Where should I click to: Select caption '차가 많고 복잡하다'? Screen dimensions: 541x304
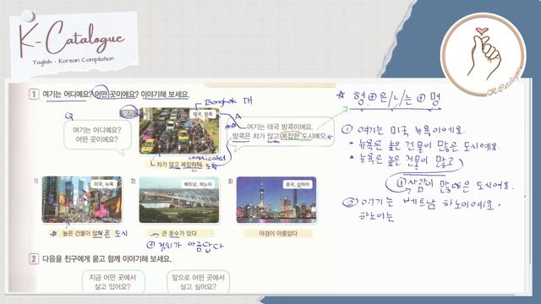tap(179, 165)
